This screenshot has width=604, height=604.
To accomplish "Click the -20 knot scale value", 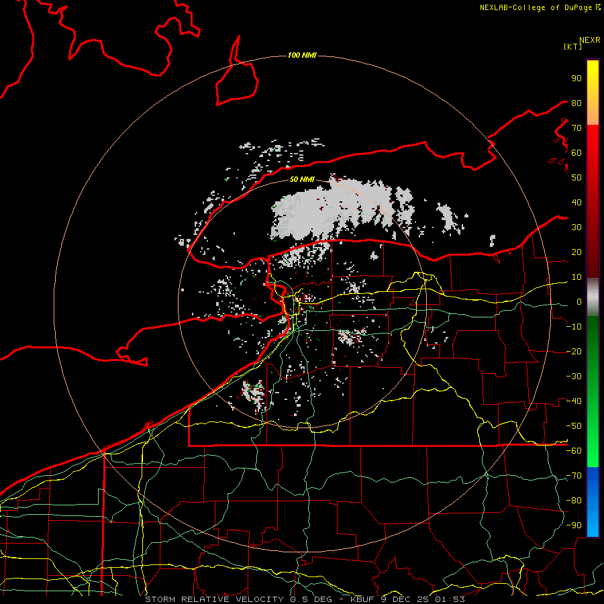I will (574, 352).
